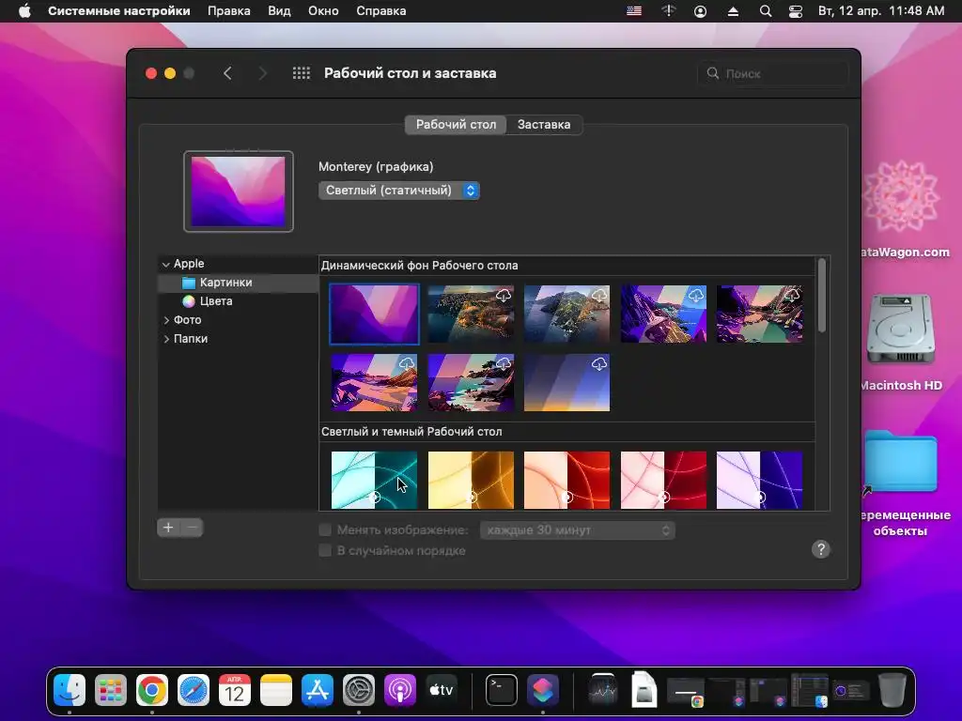
Task: Open Notes app in the Dock
Action: point(276,690)
